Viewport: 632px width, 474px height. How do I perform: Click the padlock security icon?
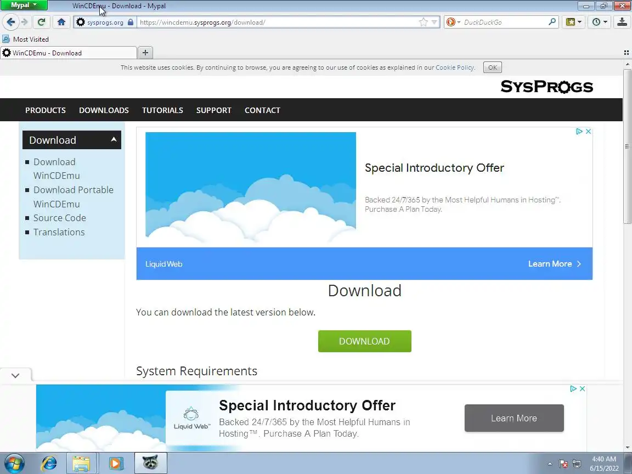tap(131, 22)
